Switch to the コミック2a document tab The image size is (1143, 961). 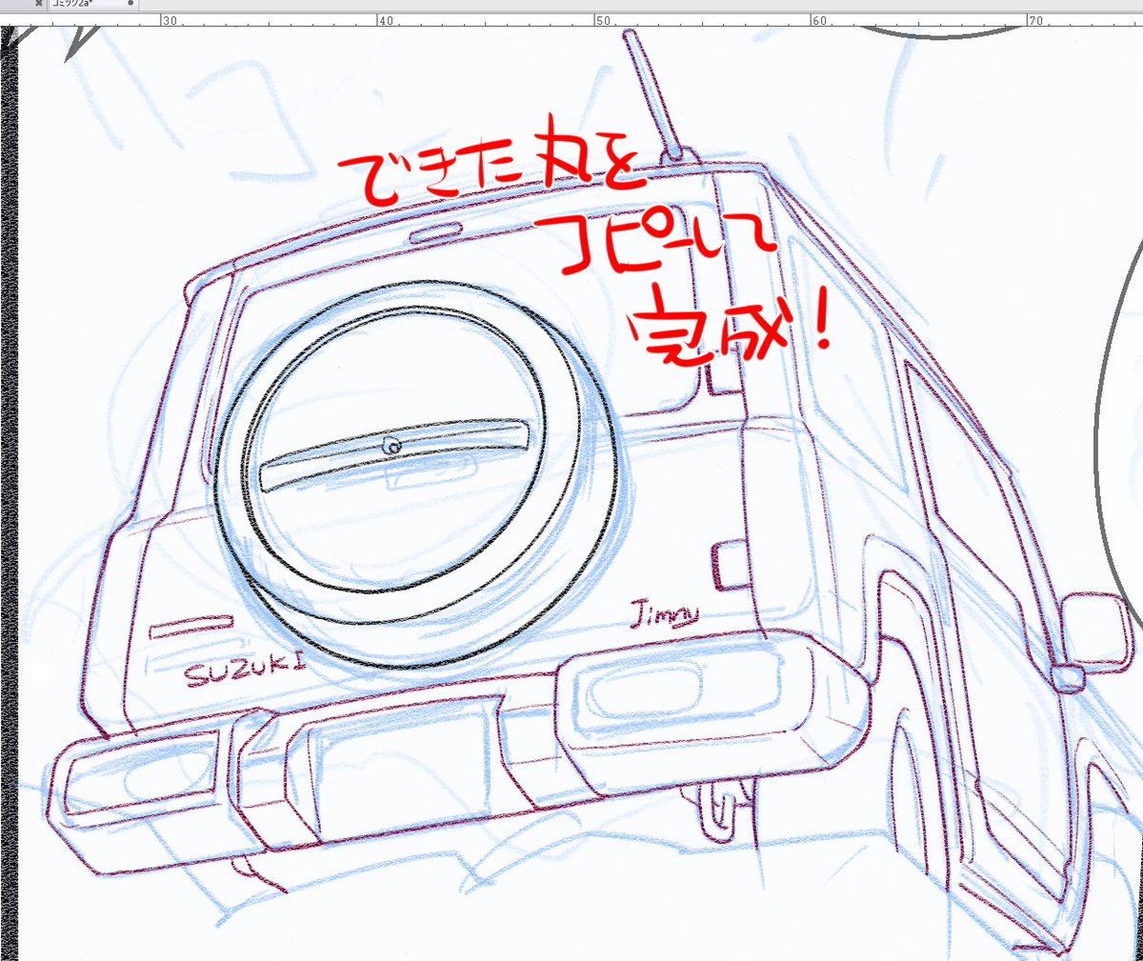click(93, 4)
